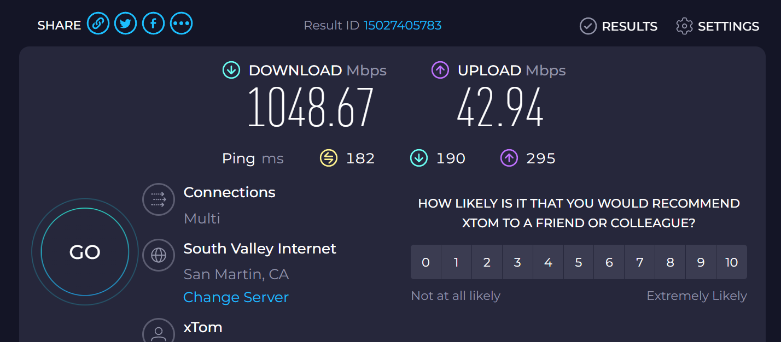
Task: Rate recommendation score 10
Action: coord(732,262)
